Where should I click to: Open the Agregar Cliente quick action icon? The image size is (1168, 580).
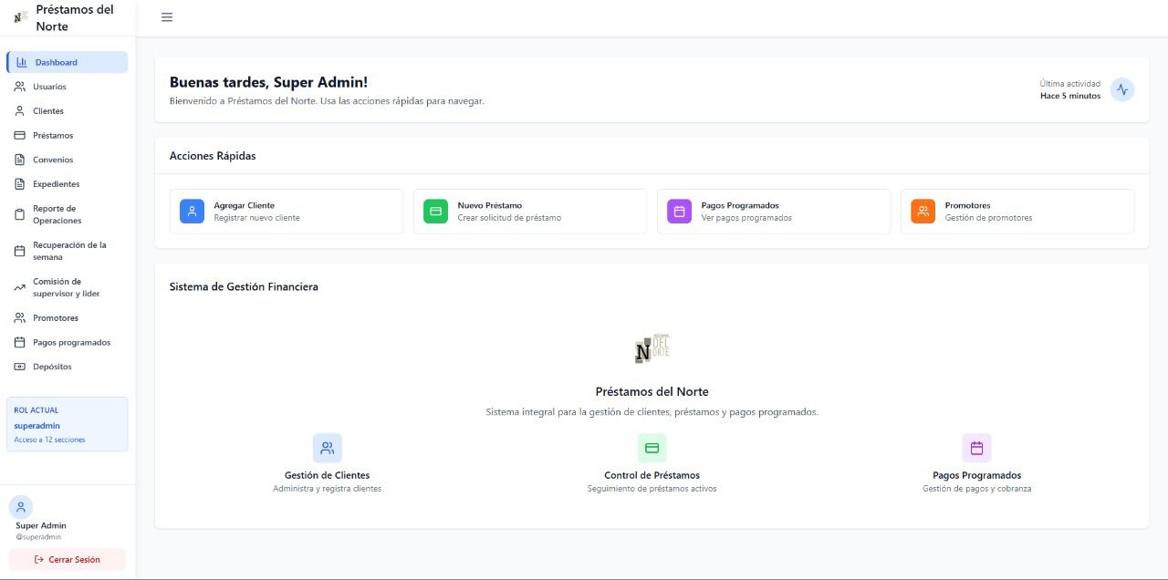click(191, 211)
